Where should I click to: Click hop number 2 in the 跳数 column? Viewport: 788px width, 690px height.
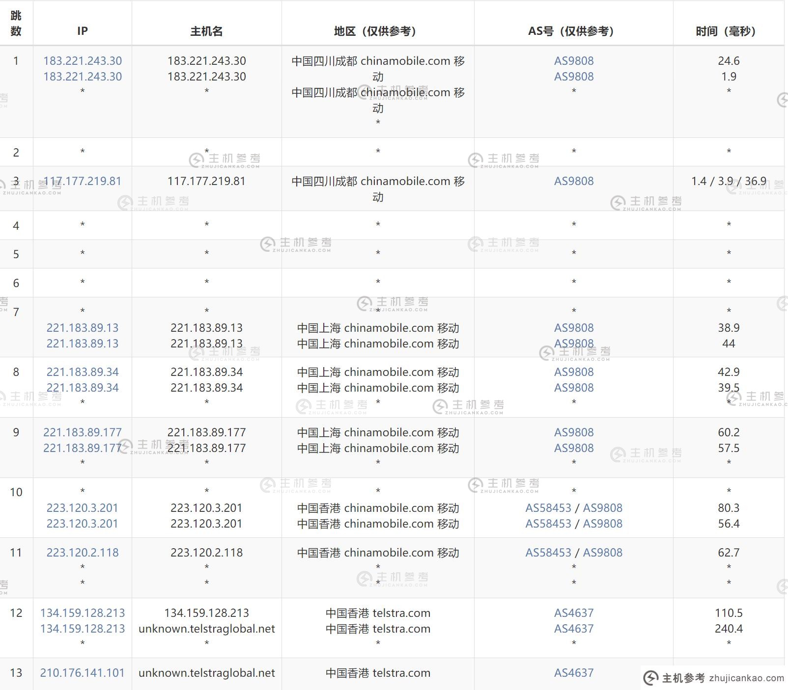(x=16, y=153)
